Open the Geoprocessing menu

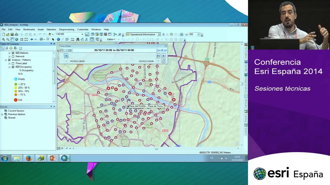(x=67, y=30)
